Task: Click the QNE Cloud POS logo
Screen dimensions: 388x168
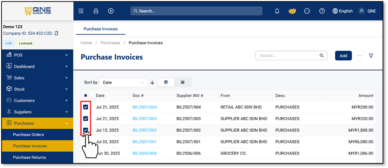Action: coord(37,11)
